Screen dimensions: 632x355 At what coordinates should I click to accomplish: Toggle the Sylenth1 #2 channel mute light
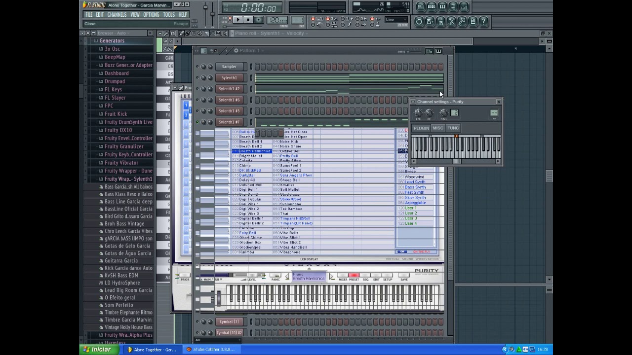point(197,89)
